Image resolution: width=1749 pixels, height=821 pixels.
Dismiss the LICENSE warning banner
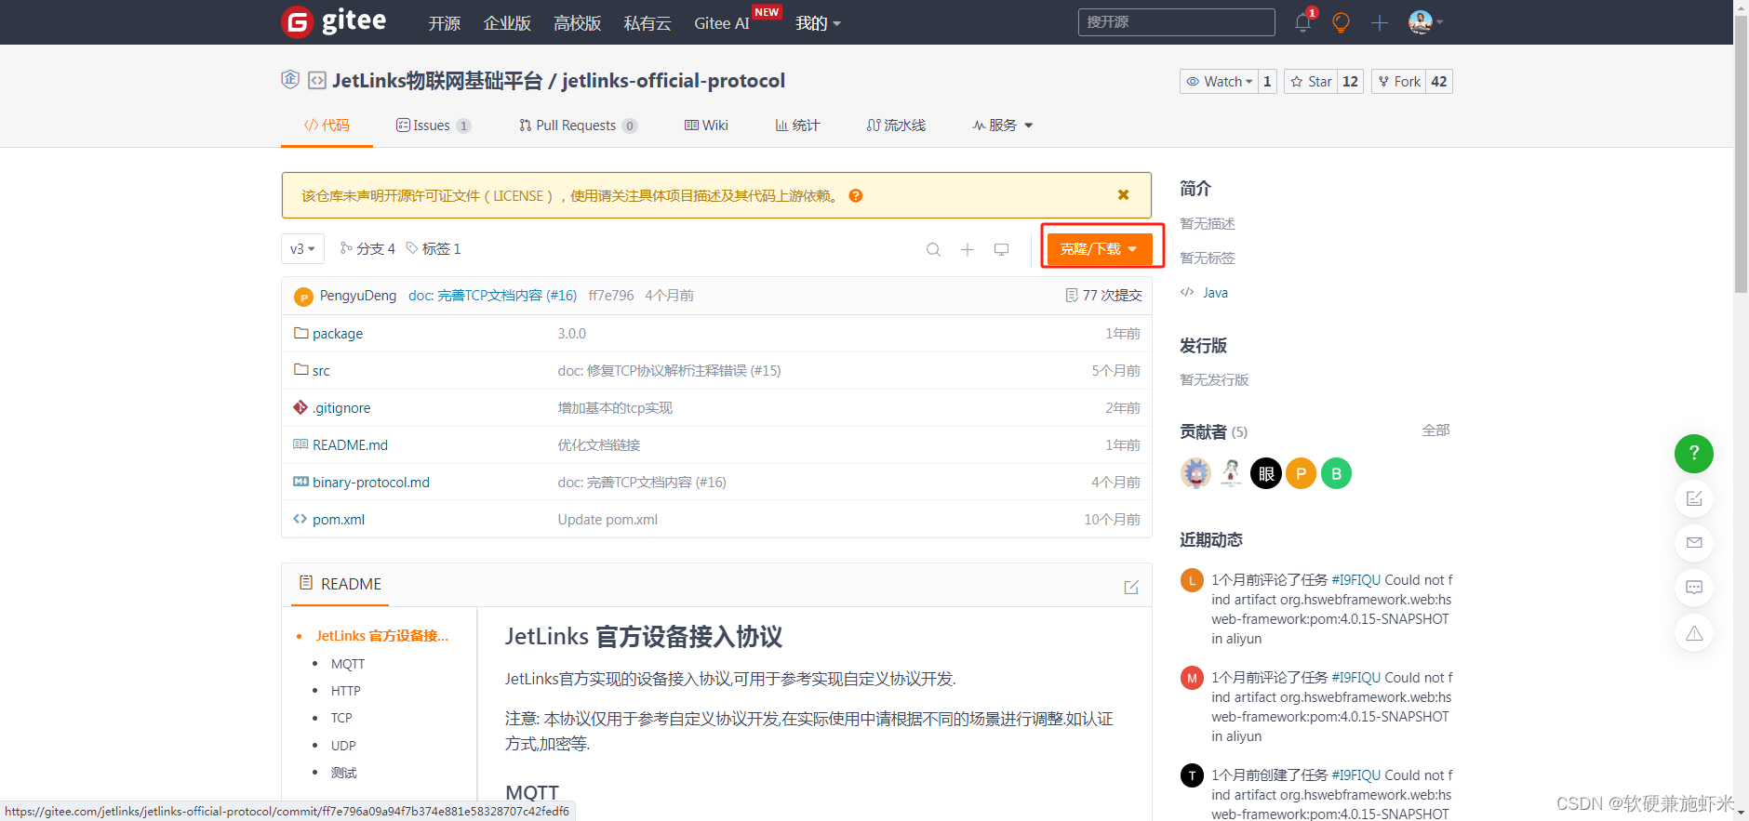click(x=1123, y=195)
